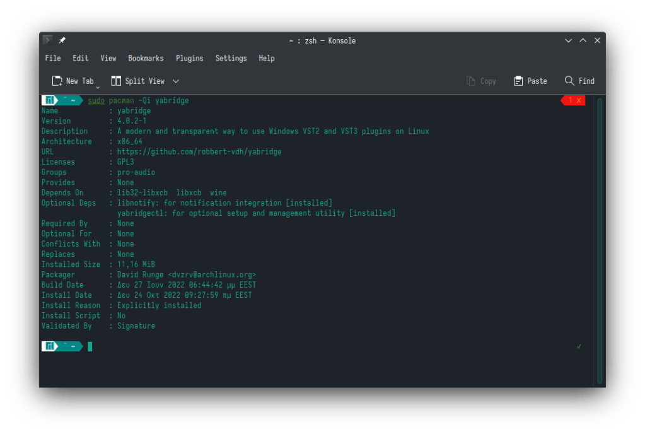Open the Bookmarks menu
This screenshot has width=645, height=434.
(146, 58)
